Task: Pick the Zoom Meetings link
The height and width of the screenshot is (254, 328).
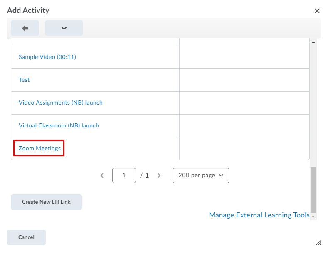Action: point(39,149)
